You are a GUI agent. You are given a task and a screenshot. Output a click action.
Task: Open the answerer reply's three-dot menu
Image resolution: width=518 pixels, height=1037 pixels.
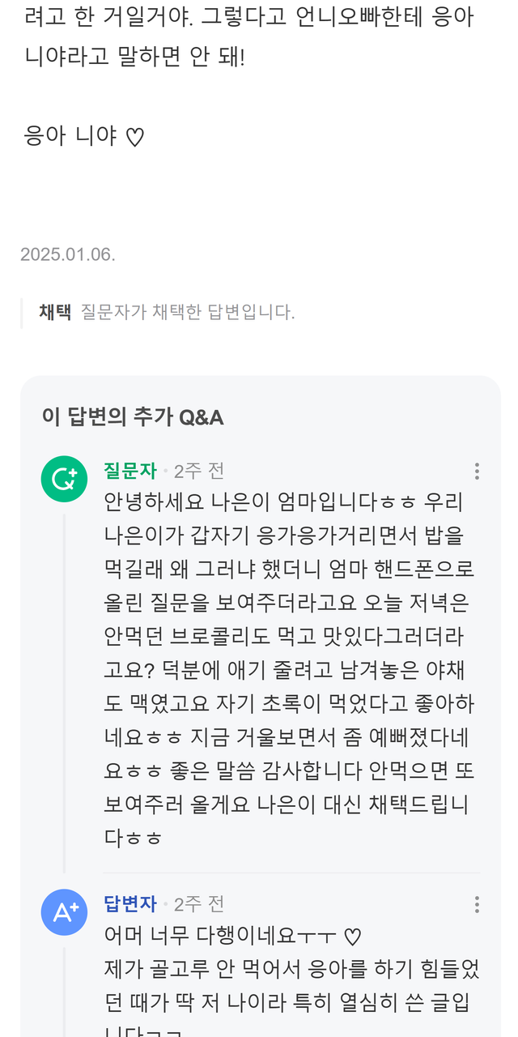477,905
